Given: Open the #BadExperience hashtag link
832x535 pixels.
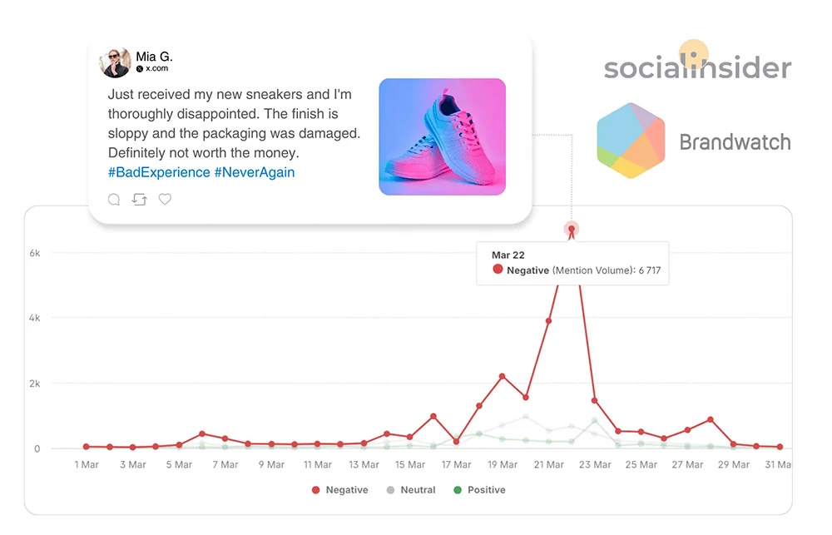Looking at the screenshot, I should [x=159, y=172].
